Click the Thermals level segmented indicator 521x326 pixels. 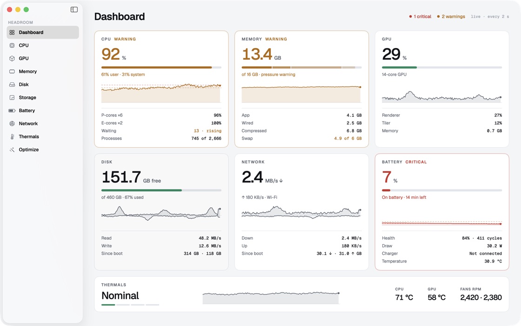(130, 305)
